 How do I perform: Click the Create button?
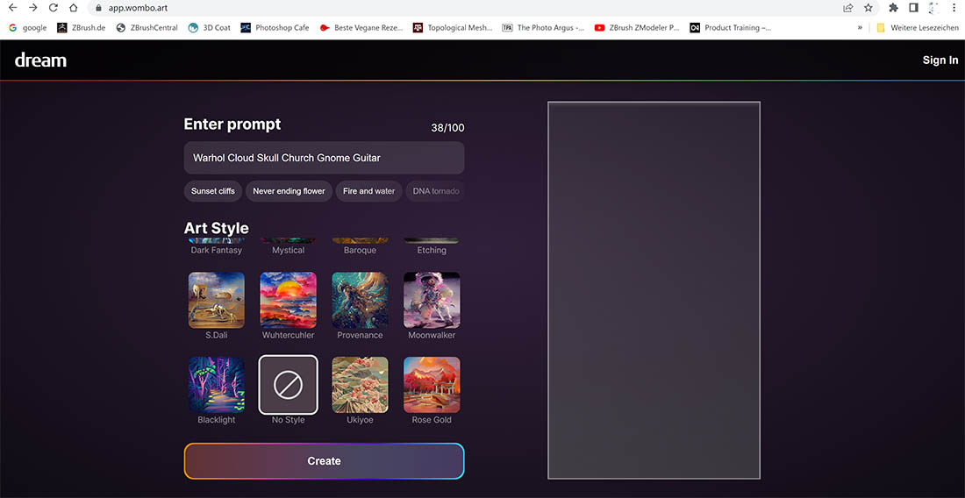point(325,461)
